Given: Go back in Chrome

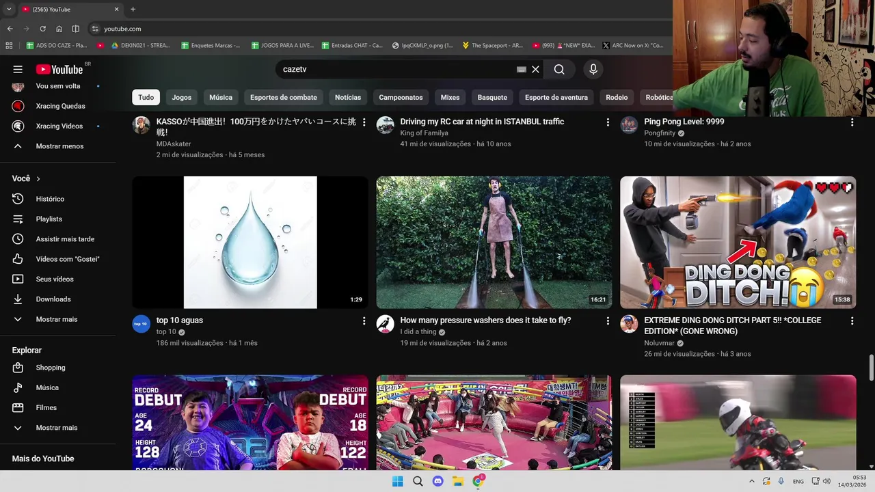Looking at the screenshot, I should (10, 29).
